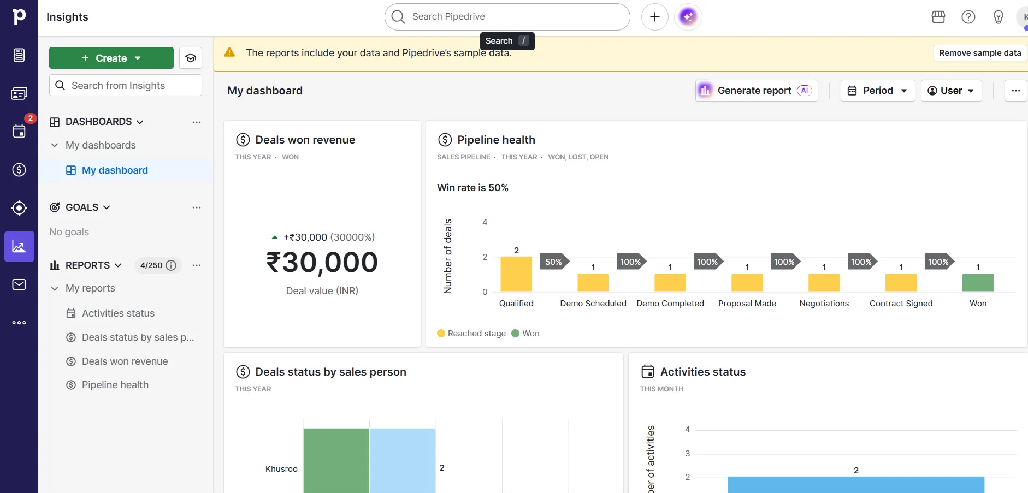Select the Insights chart icon in left navigation
Image resolution: width=1028 pixels, height=493 pixels.
point(19,246)
